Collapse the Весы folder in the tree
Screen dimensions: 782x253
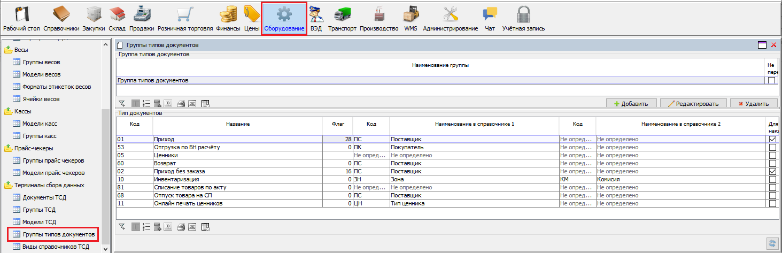pyautogui.click(x=9, y=50)
